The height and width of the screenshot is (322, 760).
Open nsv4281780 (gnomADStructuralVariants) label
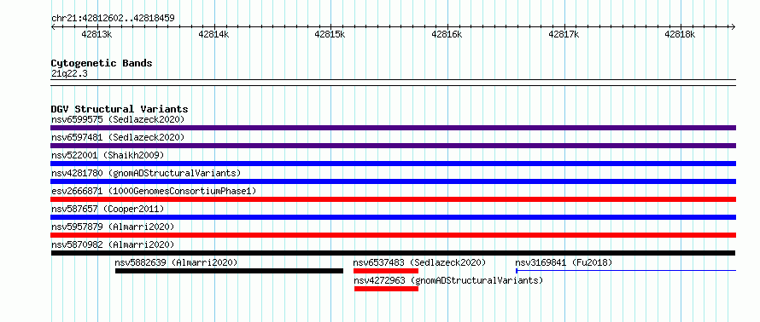pyautogui.click(x=146, y=173)
